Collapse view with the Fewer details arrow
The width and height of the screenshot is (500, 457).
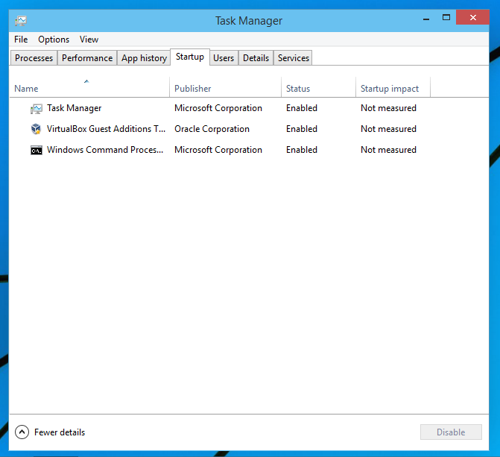click(22, 432)
